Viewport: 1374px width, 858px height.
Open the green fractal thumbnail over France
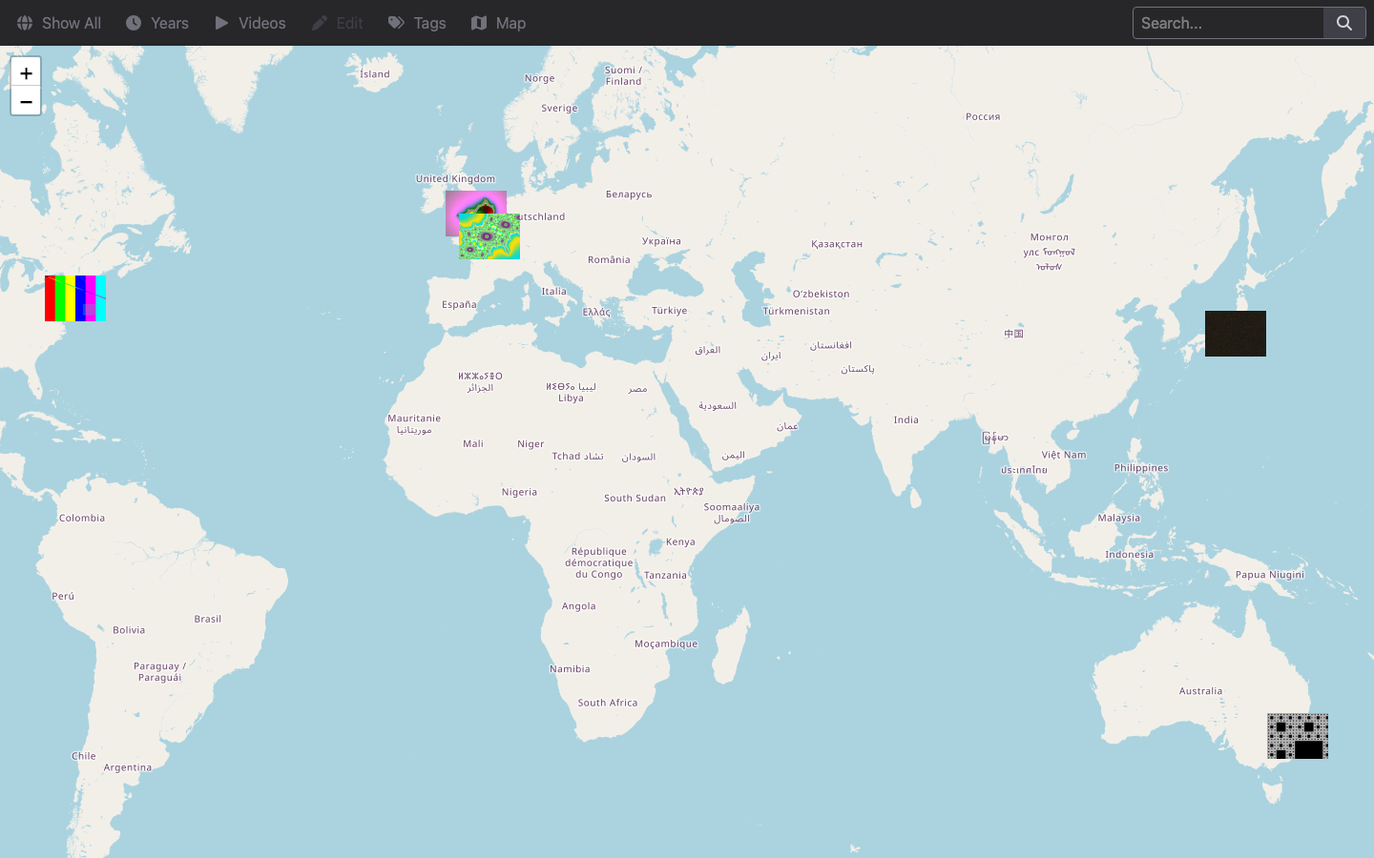(x=489, y=236)
